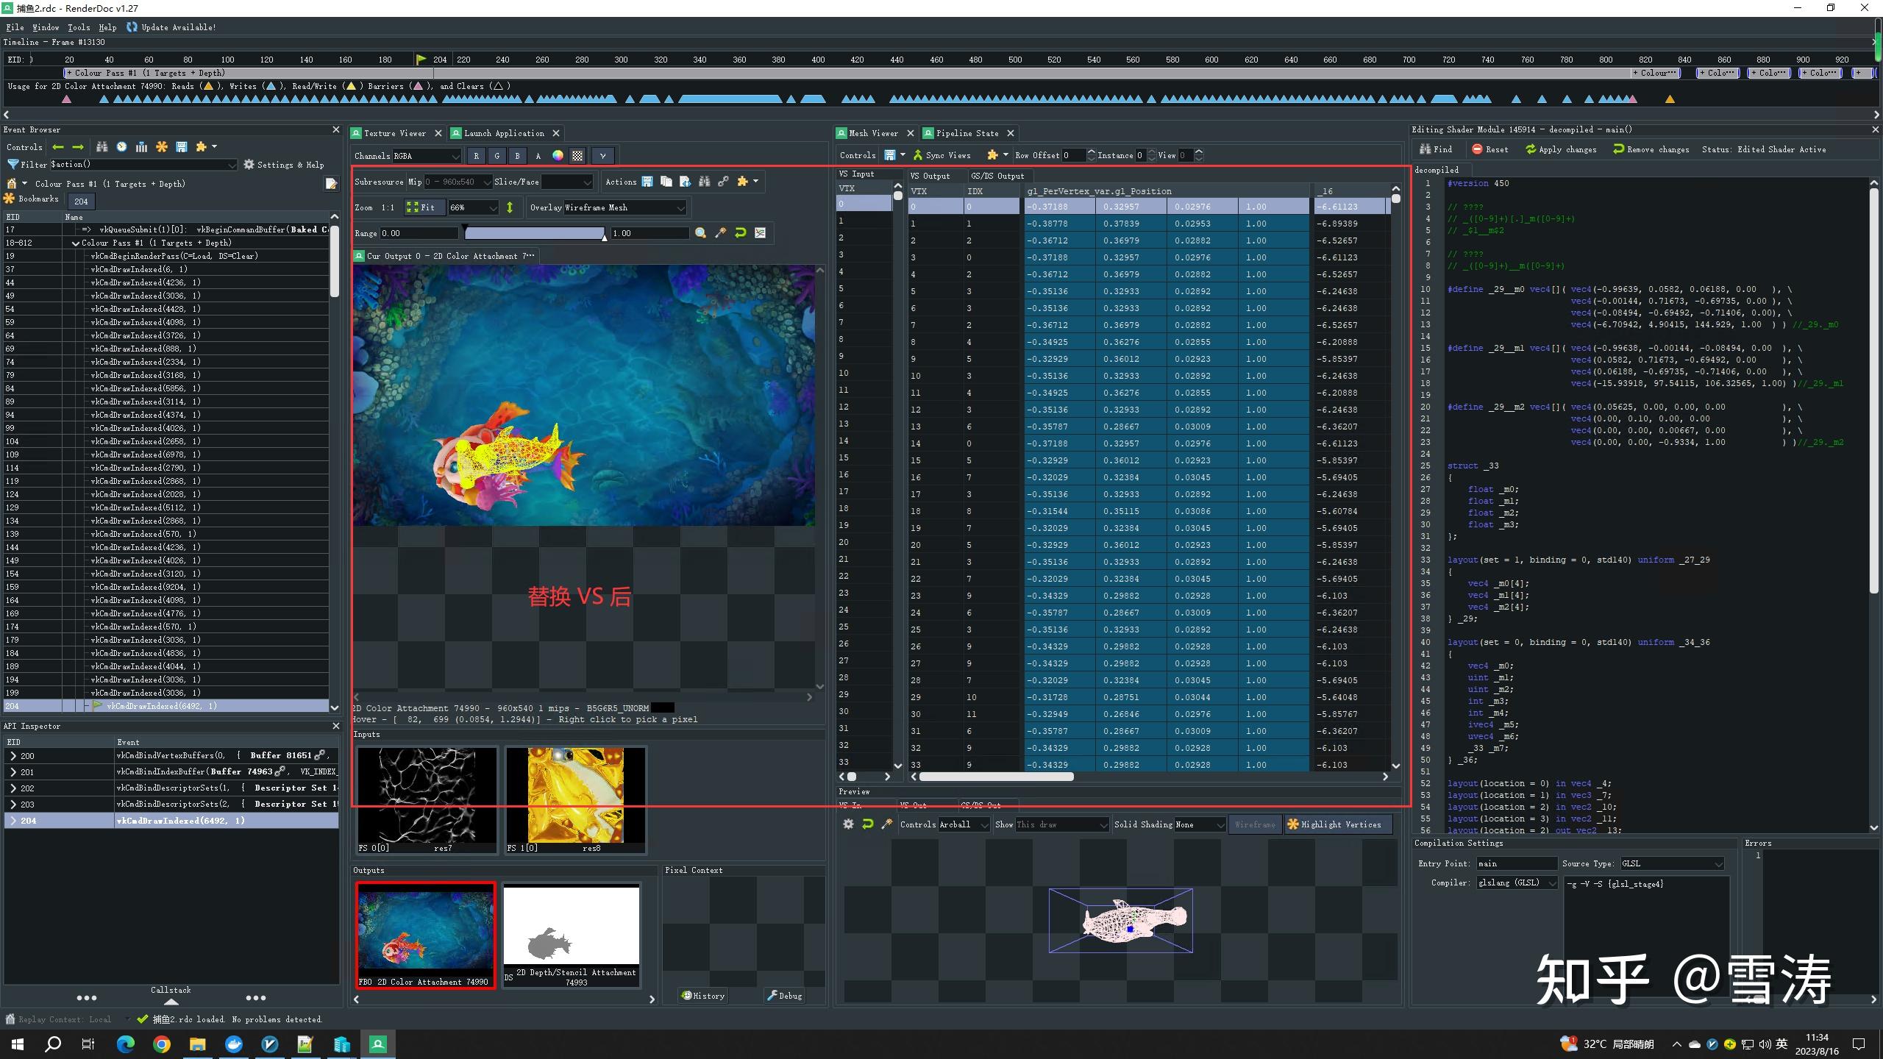
Task: Click save texture icon next to Actions
Action: coord(647,182)
